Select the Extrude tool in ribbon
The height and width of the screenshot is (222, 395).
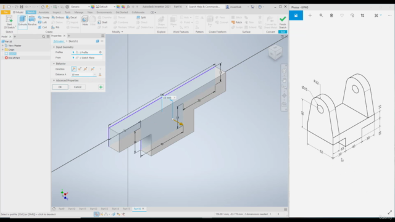[22, 22]
